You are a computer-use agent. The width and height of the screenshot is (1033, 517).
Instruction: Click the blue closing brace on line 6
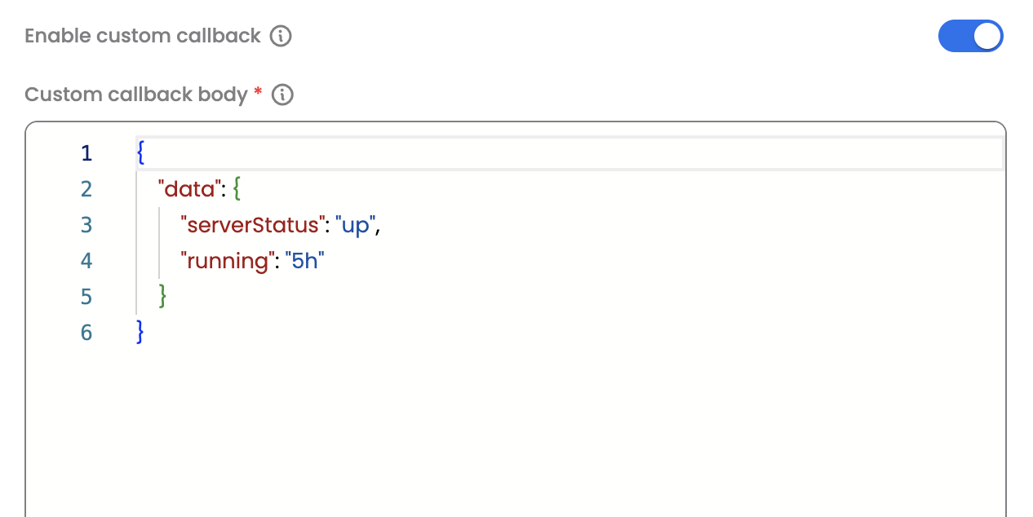[140, 333]
